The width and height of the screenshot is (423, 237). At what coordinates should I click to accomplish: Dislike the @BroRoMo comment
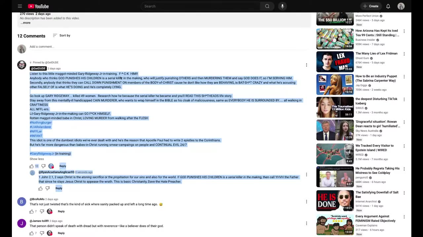[x=42, y=211]
